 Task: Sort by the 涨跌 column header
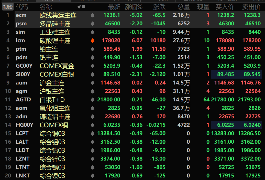click(159, 7)
